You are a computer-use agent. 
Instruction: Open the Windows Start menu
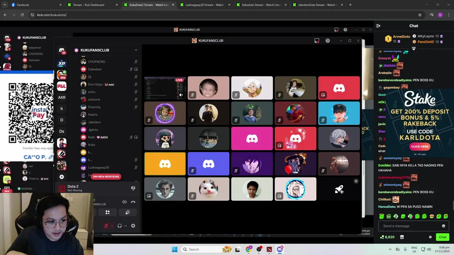(175, 249)
